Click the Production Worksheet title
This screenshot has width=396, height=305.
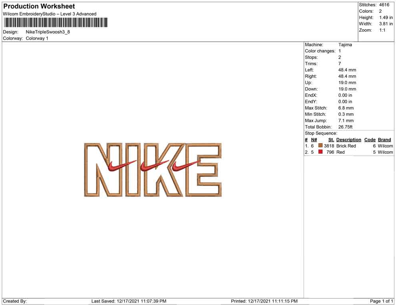(39, 6)
